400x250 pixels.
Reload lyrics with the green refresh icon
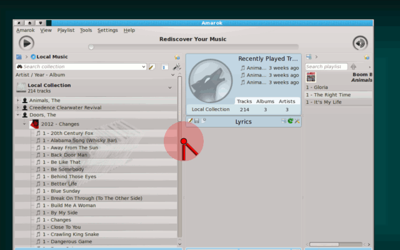(290, 121)
